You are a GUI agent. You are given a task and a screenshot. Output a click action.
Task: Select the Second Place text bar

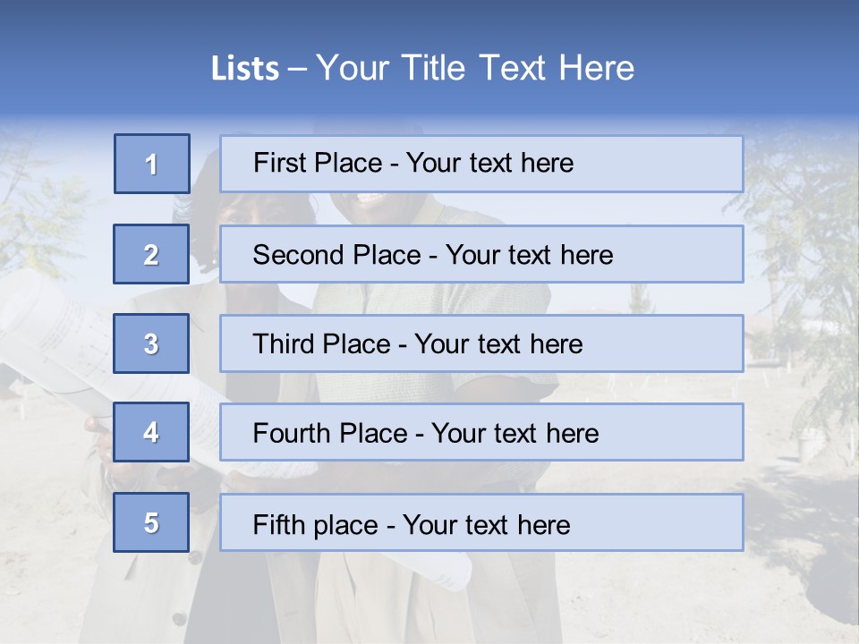481,254
